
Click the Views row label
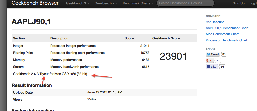click(x=18, y=99)
